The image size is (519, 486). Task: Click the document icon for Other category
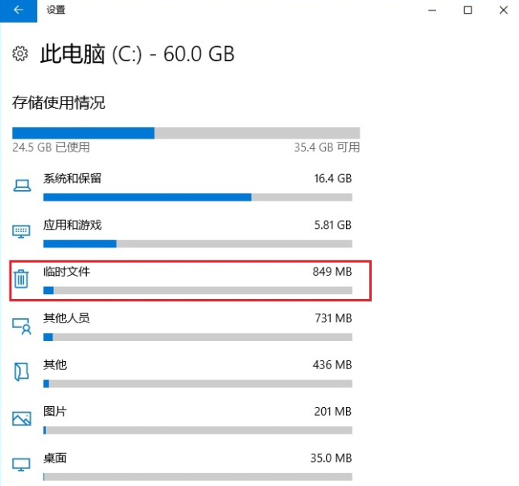pyautogui.click(x=22, y=372)
